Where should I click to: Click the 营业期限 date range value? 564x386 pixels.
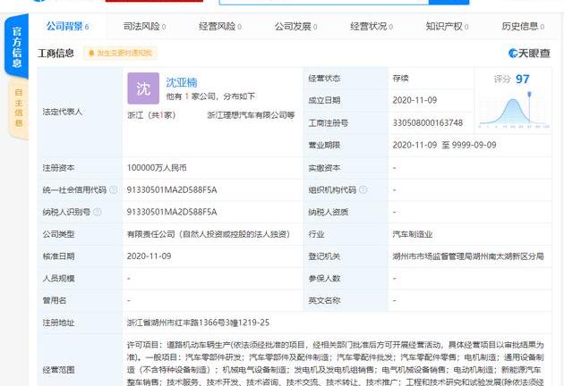[444, 145]
